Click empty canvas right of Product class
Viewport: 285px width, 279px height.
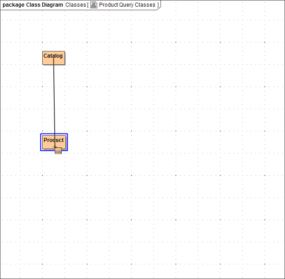pyautogui.click(x=156, y=142)
